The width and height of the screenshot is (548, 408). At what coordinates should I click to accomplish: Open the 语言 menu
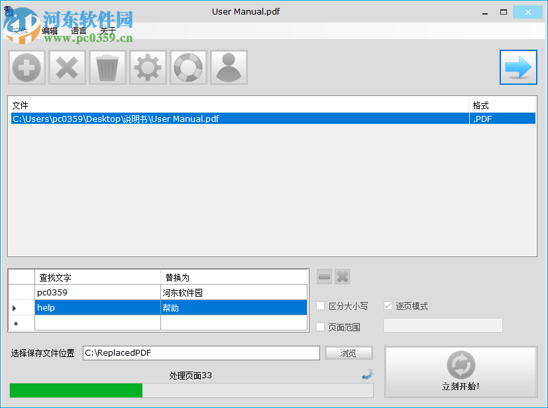point(79,30)
